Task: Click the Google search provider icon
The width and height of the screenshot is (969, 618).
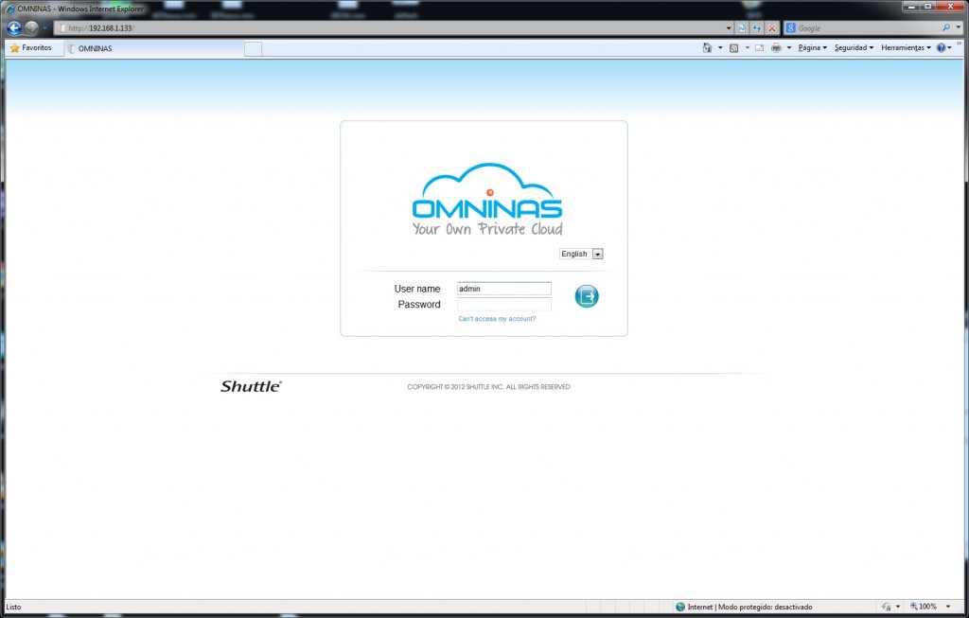Action: (x=790, y=27)
